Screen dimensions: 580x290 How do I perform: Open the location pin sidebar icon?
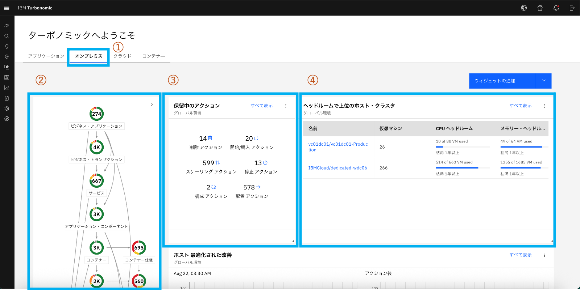[7, 57]
